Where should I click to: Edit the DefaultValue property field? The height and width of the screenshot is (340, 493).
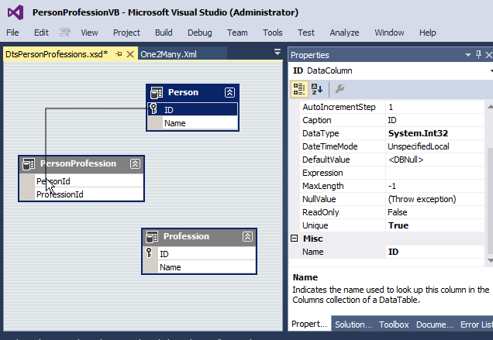click(435, 160)
